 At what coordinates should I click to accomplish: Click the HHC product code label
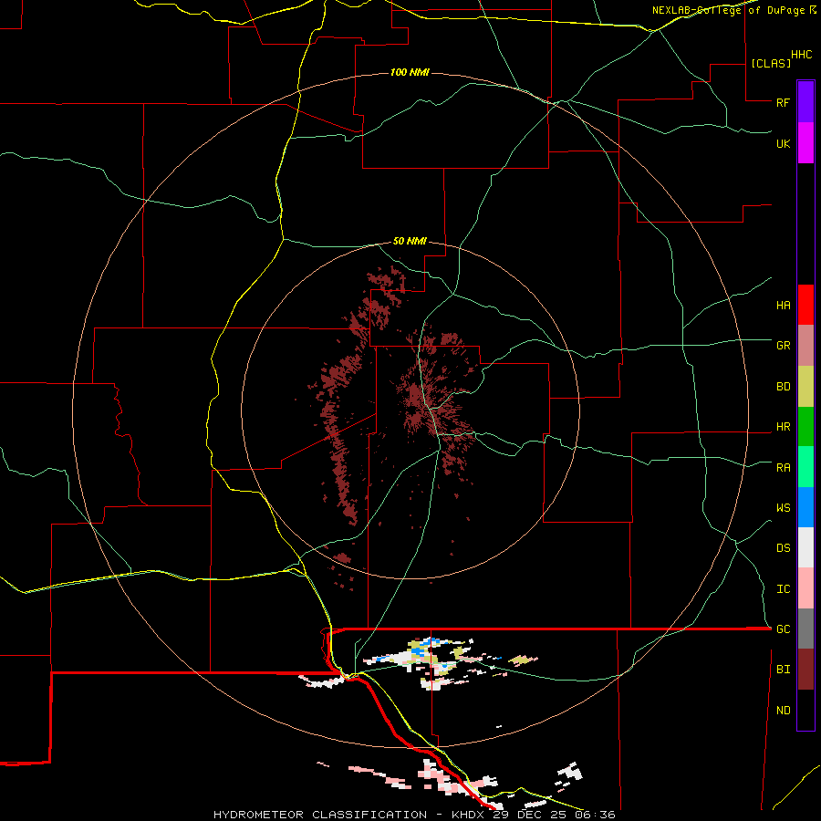click(x=801, y=55)
